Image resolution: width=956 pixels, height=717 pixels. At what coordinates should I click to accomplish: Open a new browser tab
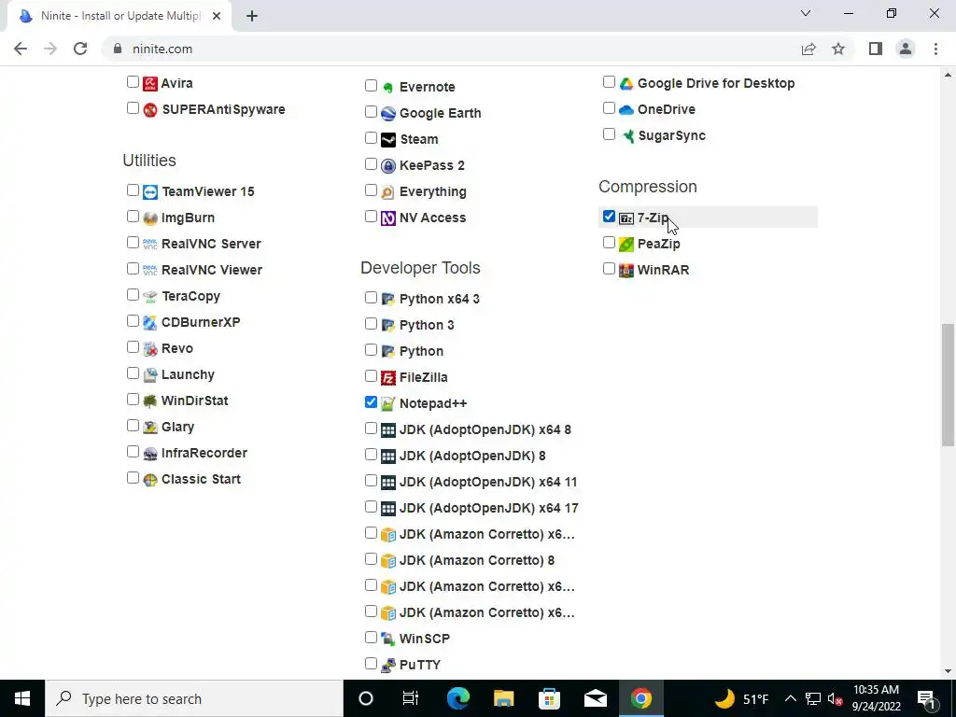click(252, 16)
